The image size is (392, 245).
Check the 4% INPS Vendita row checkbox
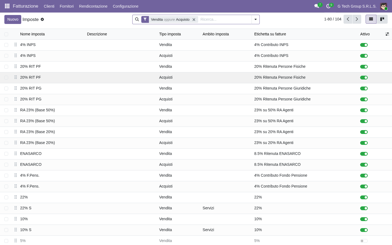6,45
